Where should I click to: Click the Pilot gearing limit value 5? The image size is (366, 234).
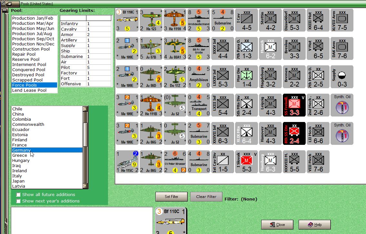(99, 67)
